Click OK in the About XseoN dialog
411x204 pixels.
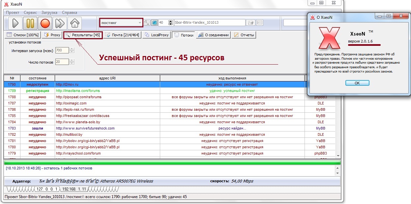[357, 83]
